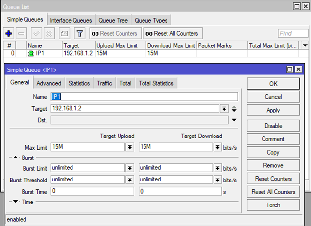
Task: Click the Disable X toolbar icon
Action: tap(49, 34)
